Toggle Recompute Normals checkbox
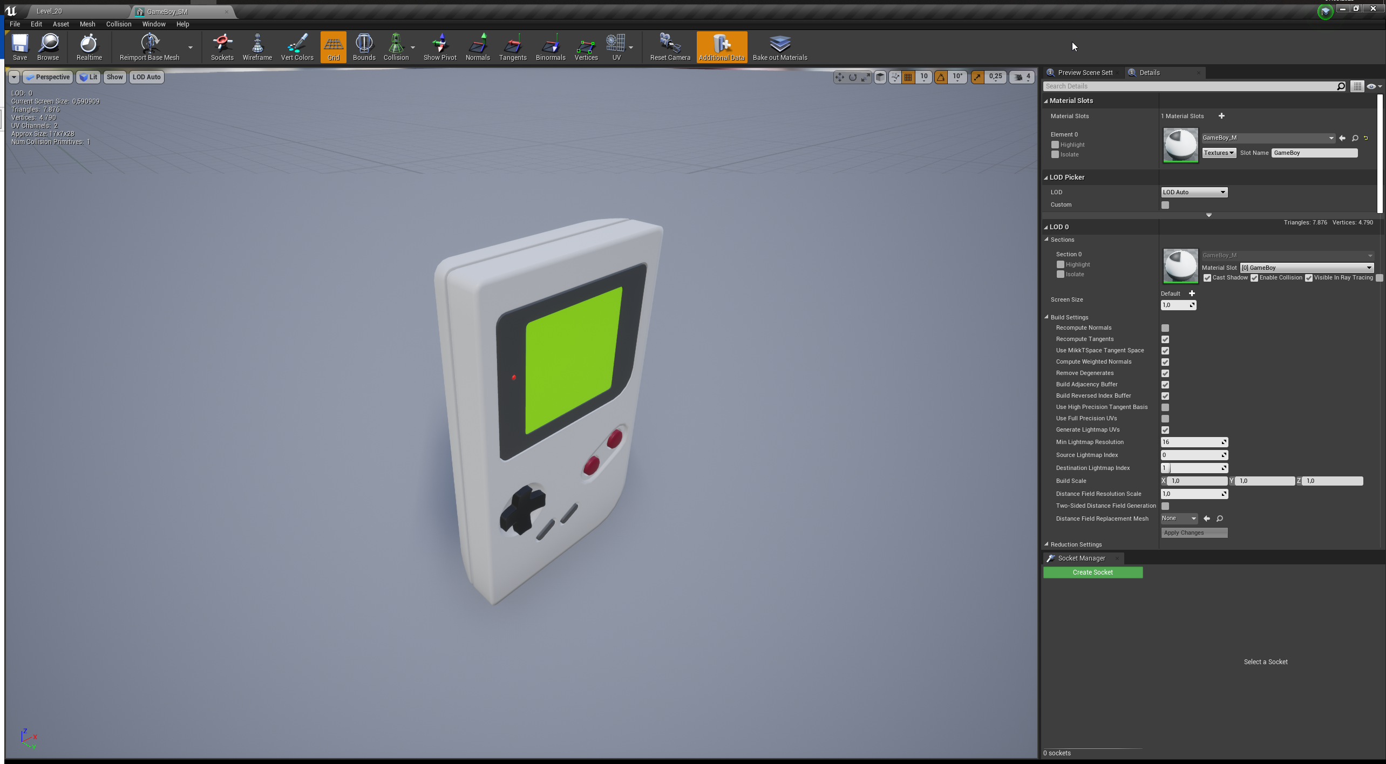This screenshot has width=1386, height=764. [x=1165, y=328]
